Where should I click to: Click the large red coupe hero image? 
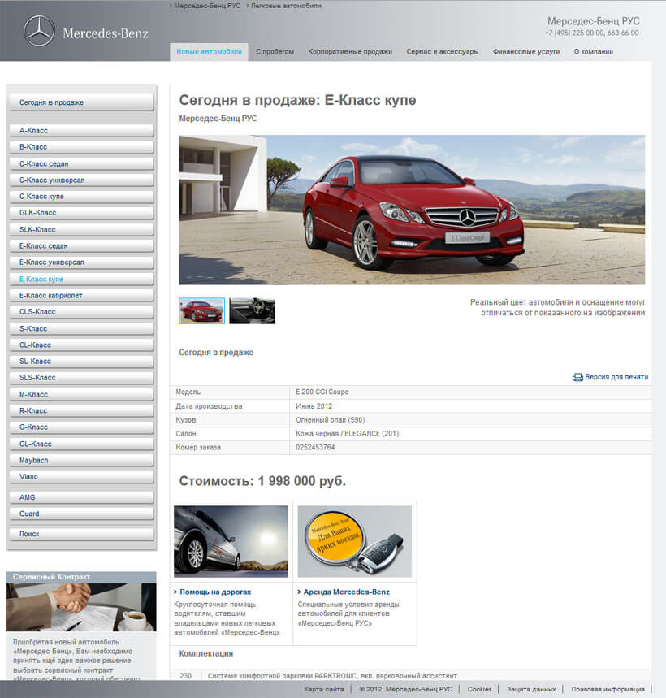pyautogui.click(x=412, y=210)
